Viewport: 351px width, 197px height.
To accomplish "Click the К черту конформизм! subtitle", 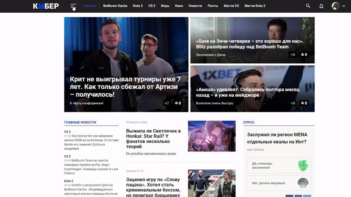I will coord(86,103).
